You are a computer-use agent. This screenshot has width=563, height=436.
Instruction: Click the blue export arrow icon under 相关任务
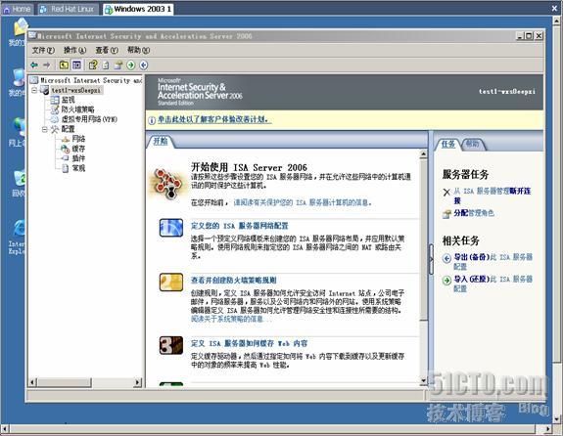(446, 258)
